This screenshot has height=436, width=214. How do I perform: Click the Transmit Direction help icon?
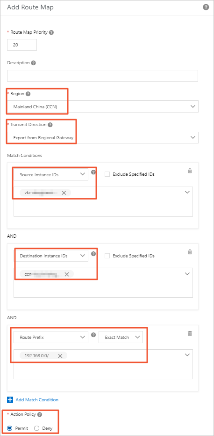click(x=50, y=125)
